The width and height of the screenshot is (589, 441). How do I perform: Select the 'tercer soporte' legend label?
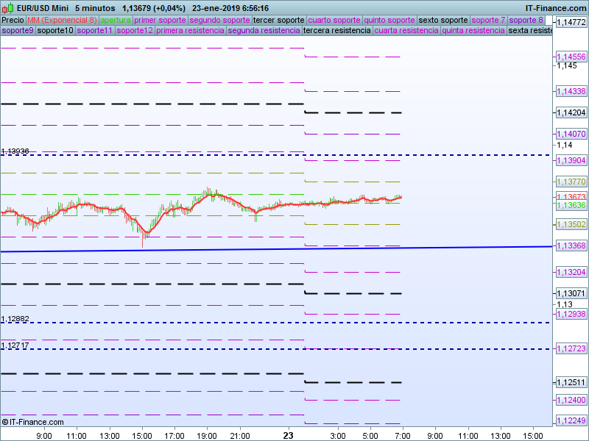pyautogui.click(x=278, y=20)
